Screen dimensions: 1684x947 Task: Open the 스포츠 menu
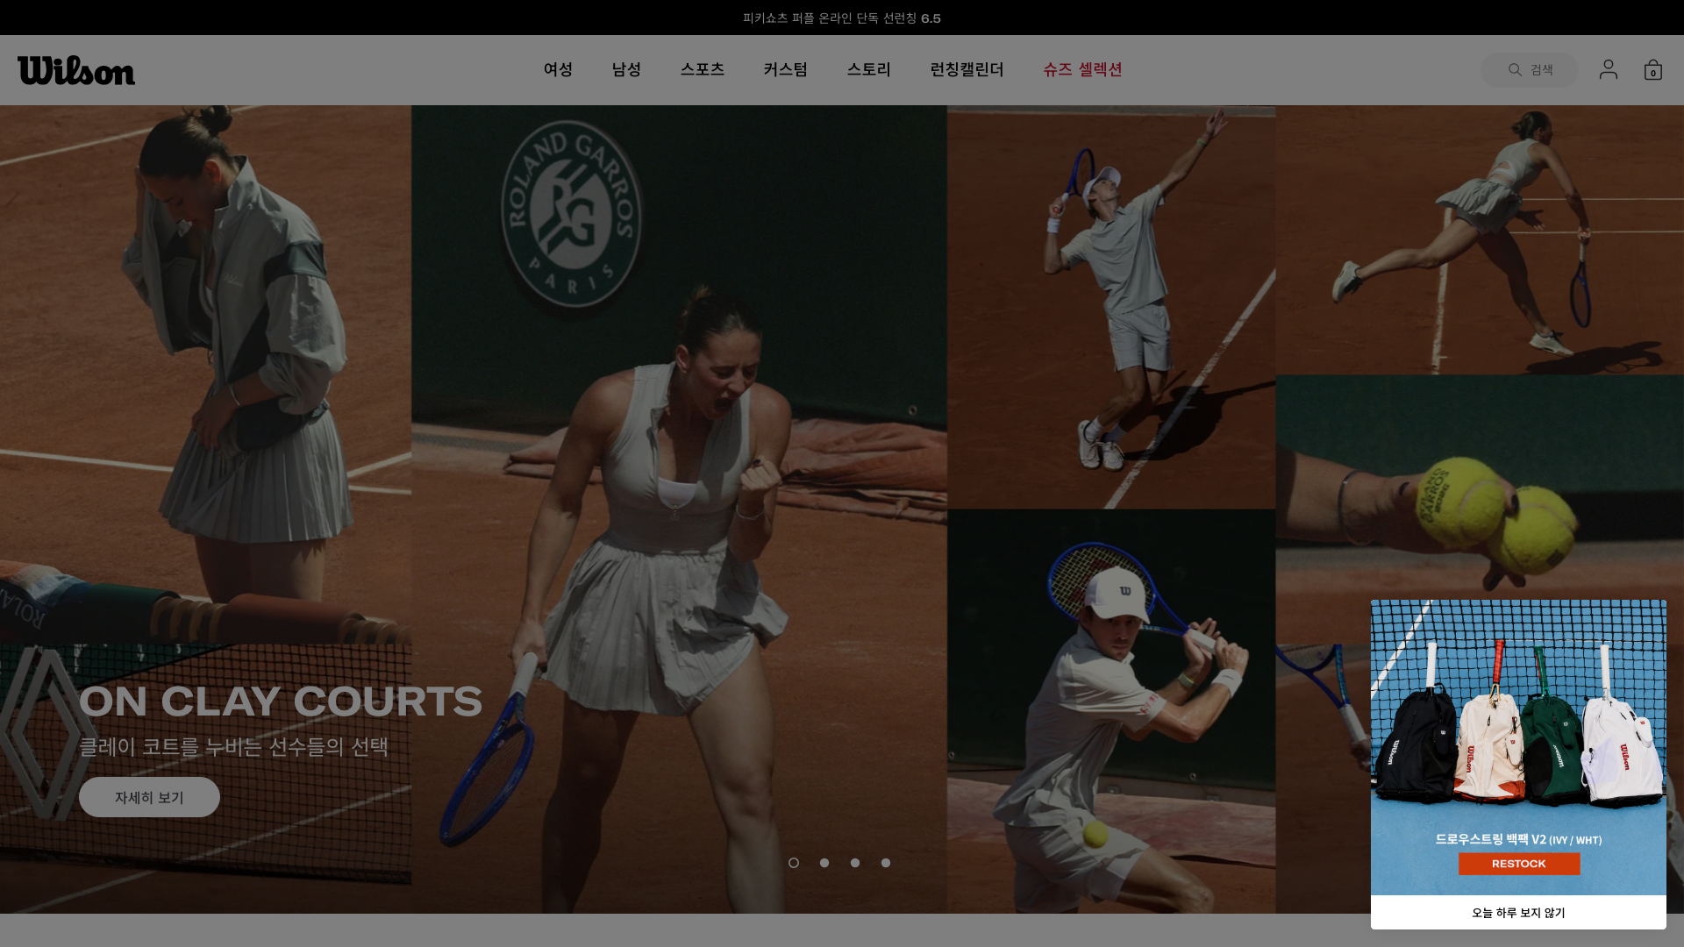pos(702,69)
